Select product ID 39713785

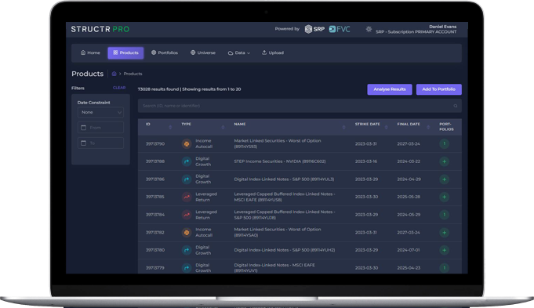coord(155,197)
